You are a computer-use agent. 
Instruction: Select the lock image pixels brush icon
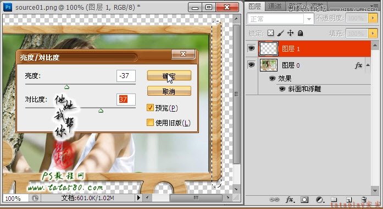[281, 33]
